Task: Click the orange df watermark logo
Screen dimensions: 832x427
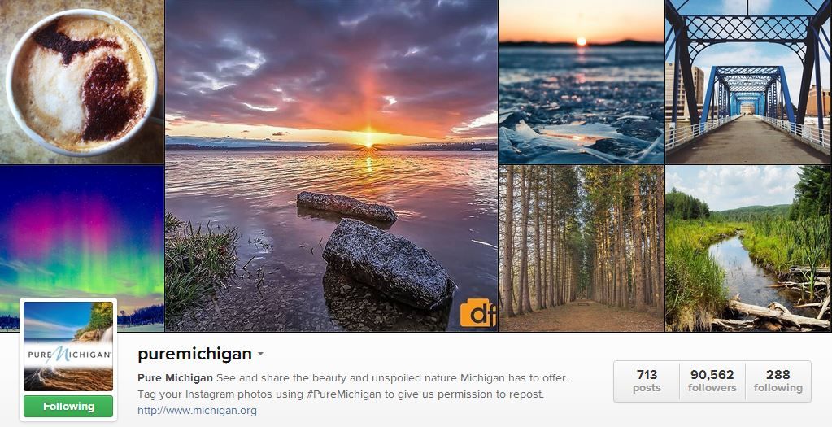Action: [x=477, y=312]
